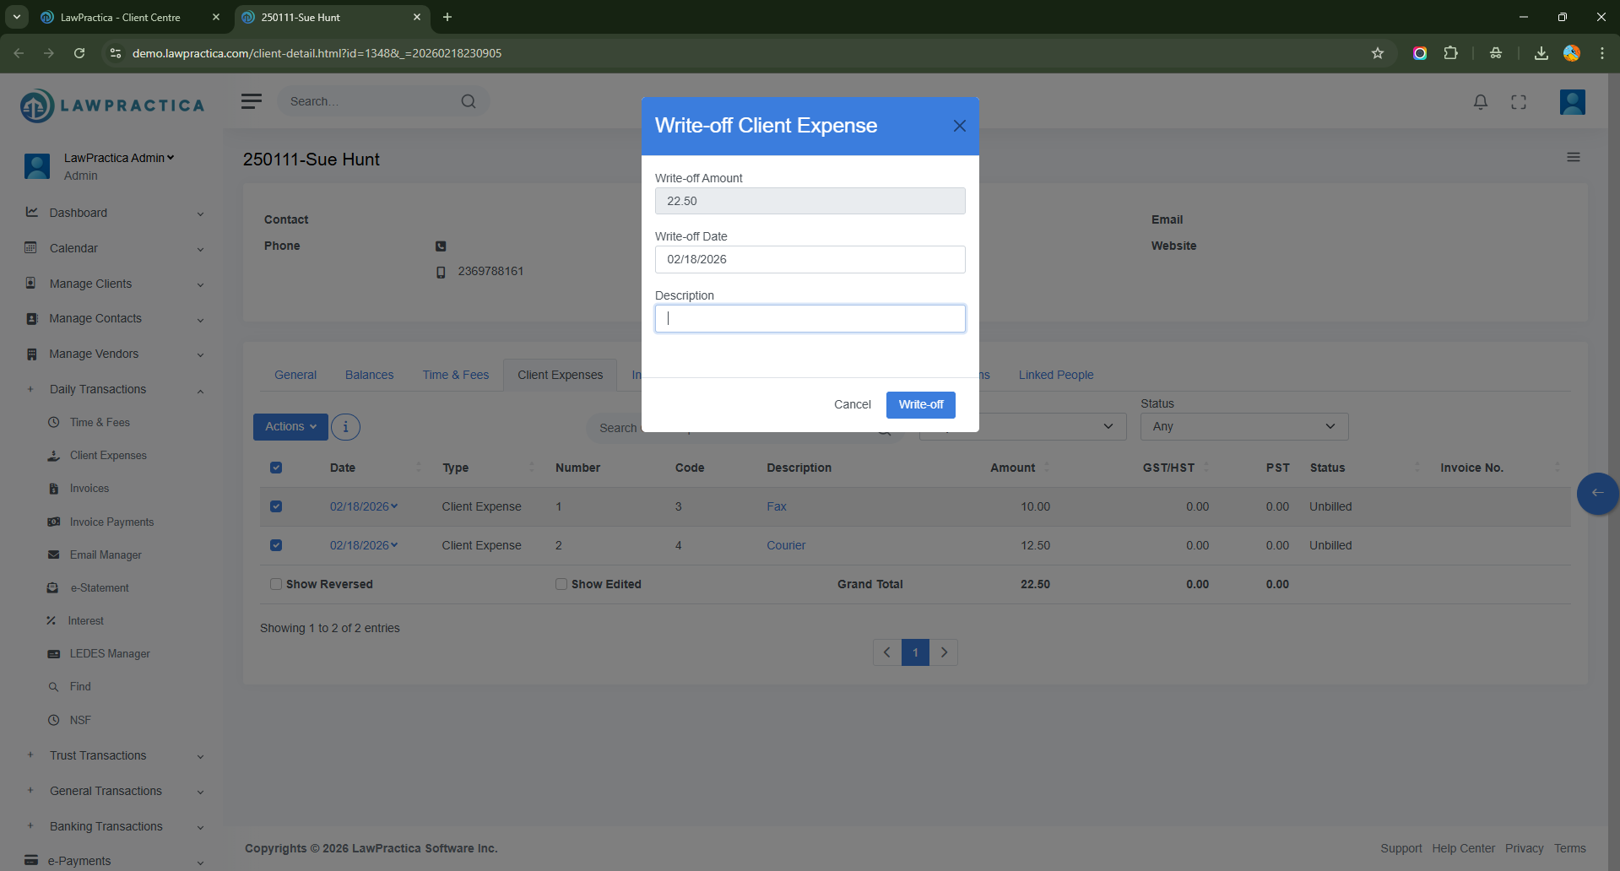
Task: Toggle fullscreen mode icon
Action: (x=1518, y=102)
